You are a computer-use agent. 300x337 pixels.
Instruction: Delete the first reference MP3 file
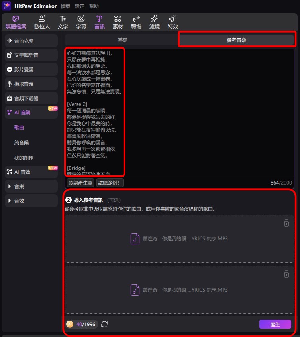coord(286,223)
